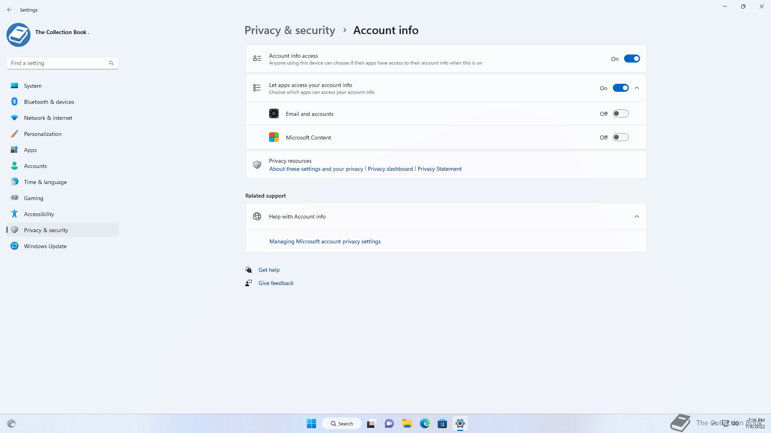Click the Email and accounts gear icon

[x=274, y=114]
